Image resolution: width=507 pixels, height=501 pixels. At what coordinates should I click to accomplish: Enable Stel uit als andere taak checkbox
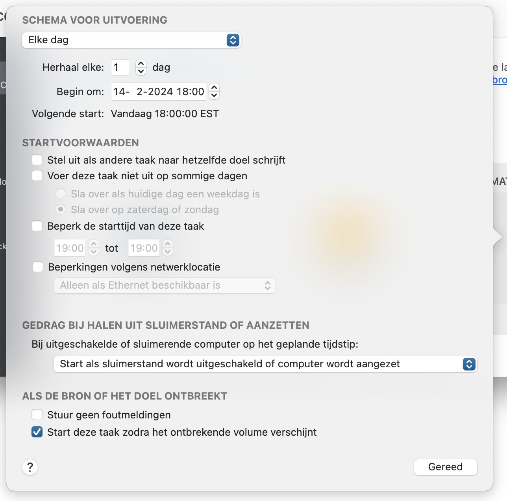tap(37, 160)
